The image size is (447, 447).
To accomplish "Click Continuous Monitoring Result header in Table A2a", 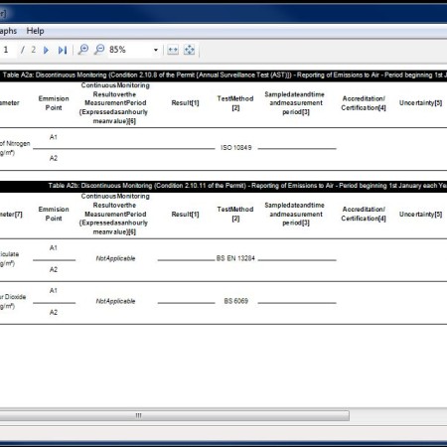I will (114, 103).
